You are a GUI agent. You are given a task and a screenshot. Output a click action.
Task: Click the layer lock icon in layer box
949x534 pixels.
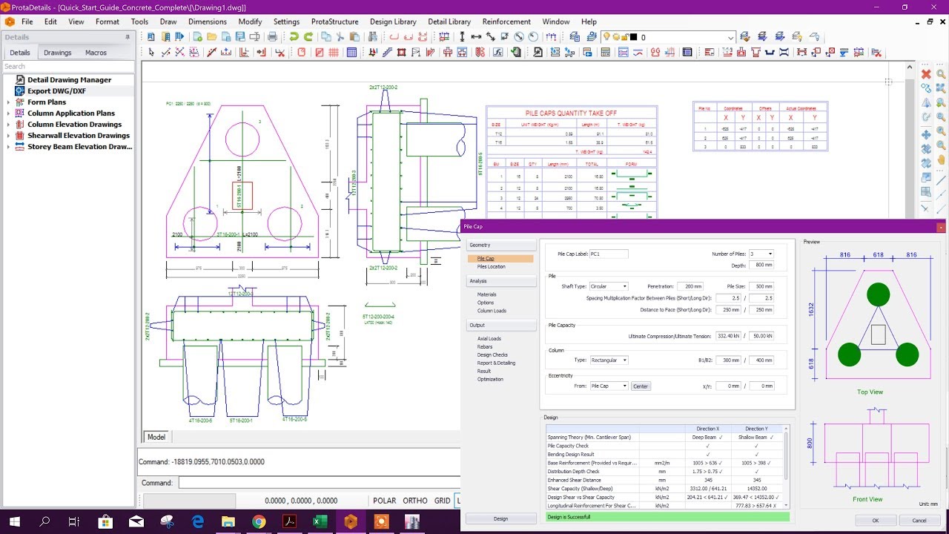(625, 36)
